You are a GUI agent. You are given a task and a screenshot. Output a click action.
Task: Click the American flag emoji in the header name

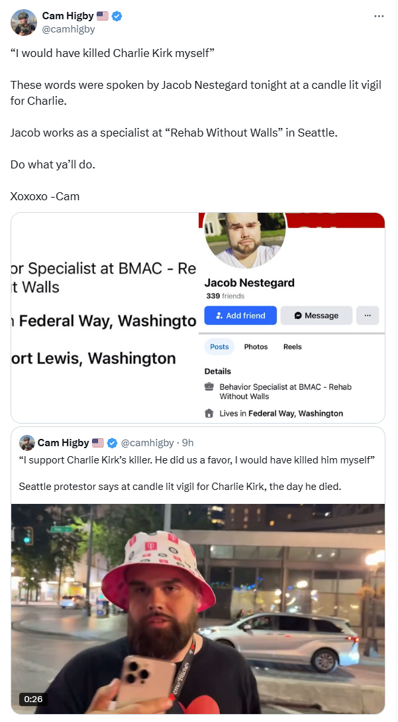tap(103, 16)
